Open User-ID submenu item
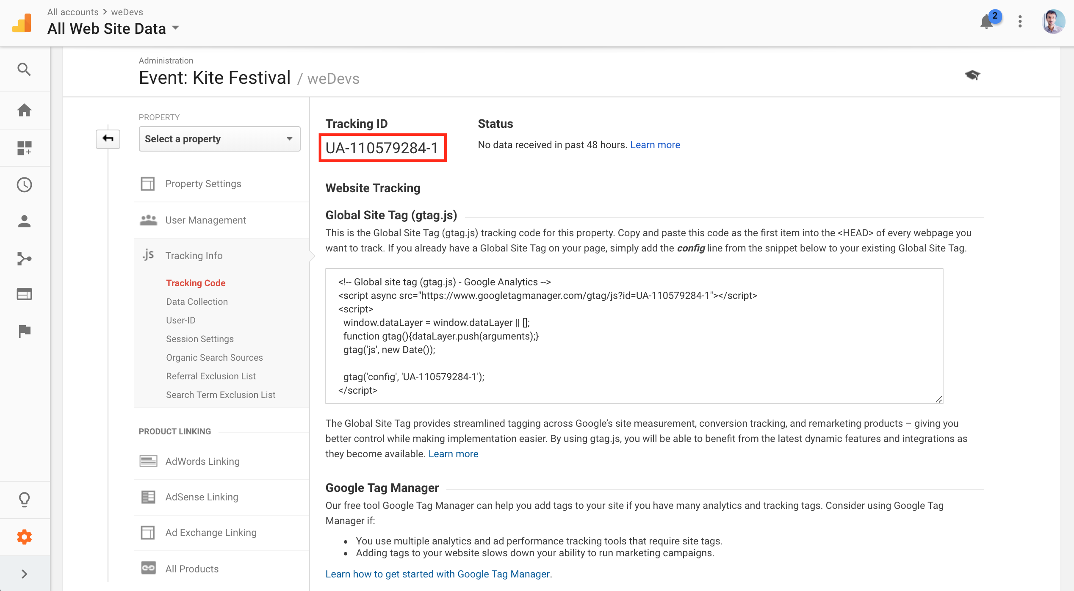The height and width of the screenshot is (591, 1074). (x=181, y=320)
